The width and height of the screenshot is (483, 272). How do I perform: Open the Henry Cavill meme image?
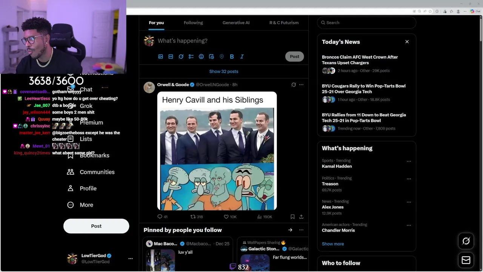pos(217,151)
